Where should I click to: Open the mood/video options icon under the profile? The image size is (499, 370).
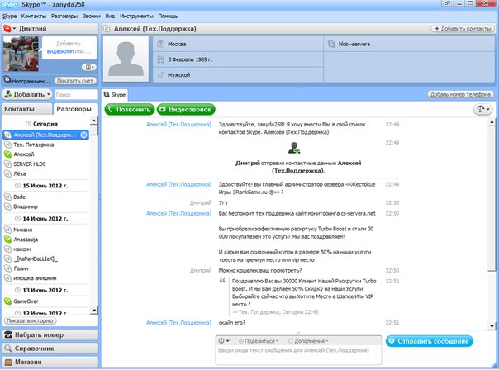pyautogui.click(x=88, y=67)
